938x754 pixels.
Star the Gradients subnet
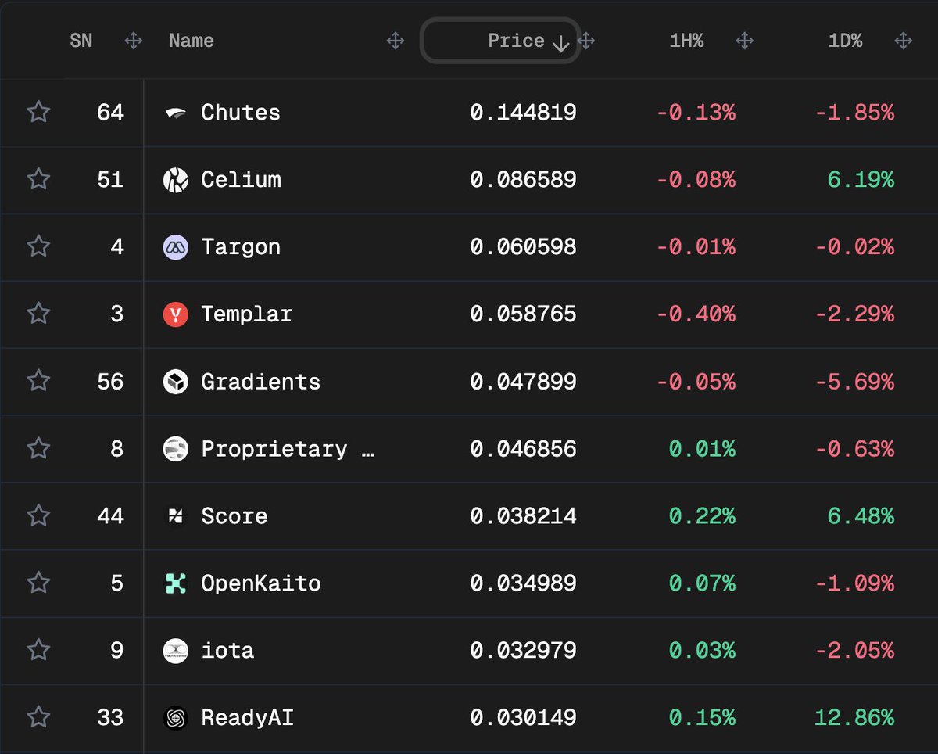tap(38, 381)
